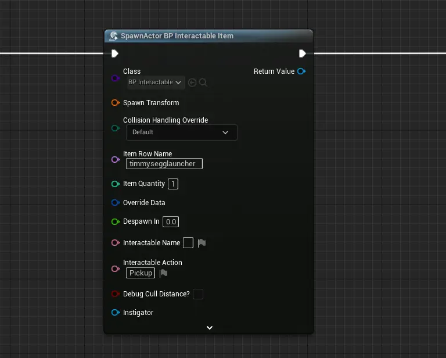
Task: Click the Despawn In label
Action: coord(141,221)
